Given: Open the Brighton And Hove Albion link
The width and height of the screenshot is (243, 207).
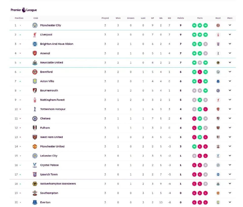Looking at the screenshot, I should pyautogui.click(x=56, y=44).
